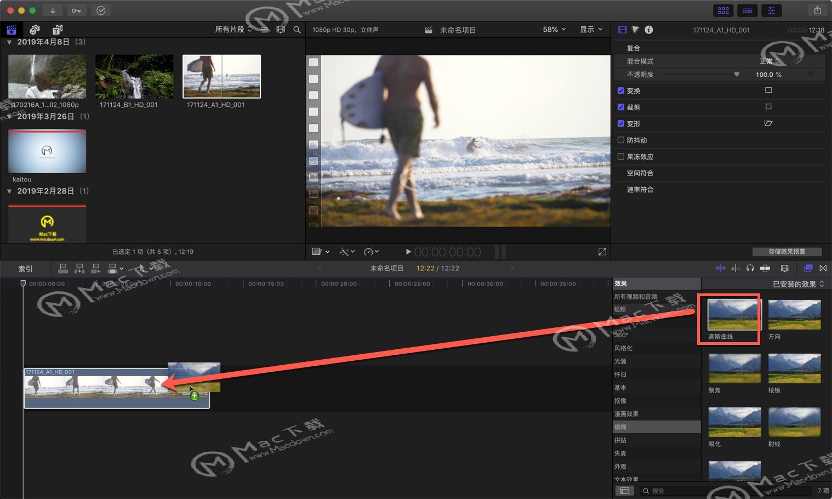The image size is (832, 499).
Task: Open the photos and audio sidebar icon
Action: click(35, 30)
